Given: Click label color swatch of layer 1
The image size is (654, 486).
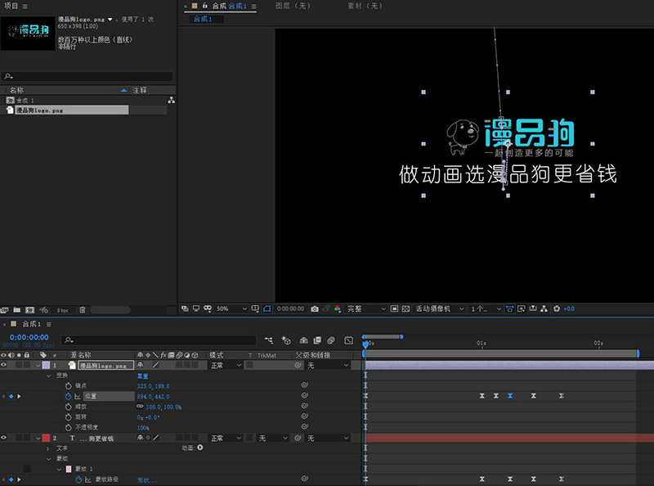Looking at the screenshot, I should coord(46,366).
